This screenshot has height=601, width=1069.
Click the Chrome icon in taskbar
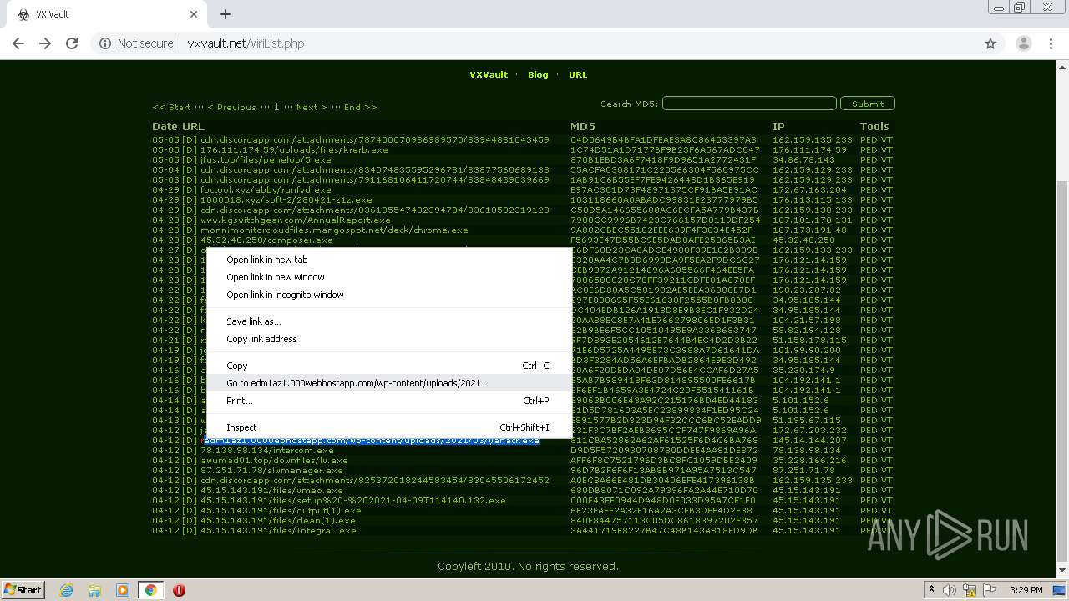click(x=150, y=590)
